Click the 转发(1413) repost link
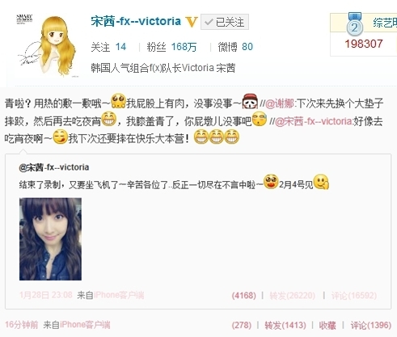Viewport: 397px width, 337px height. (285, 326)
